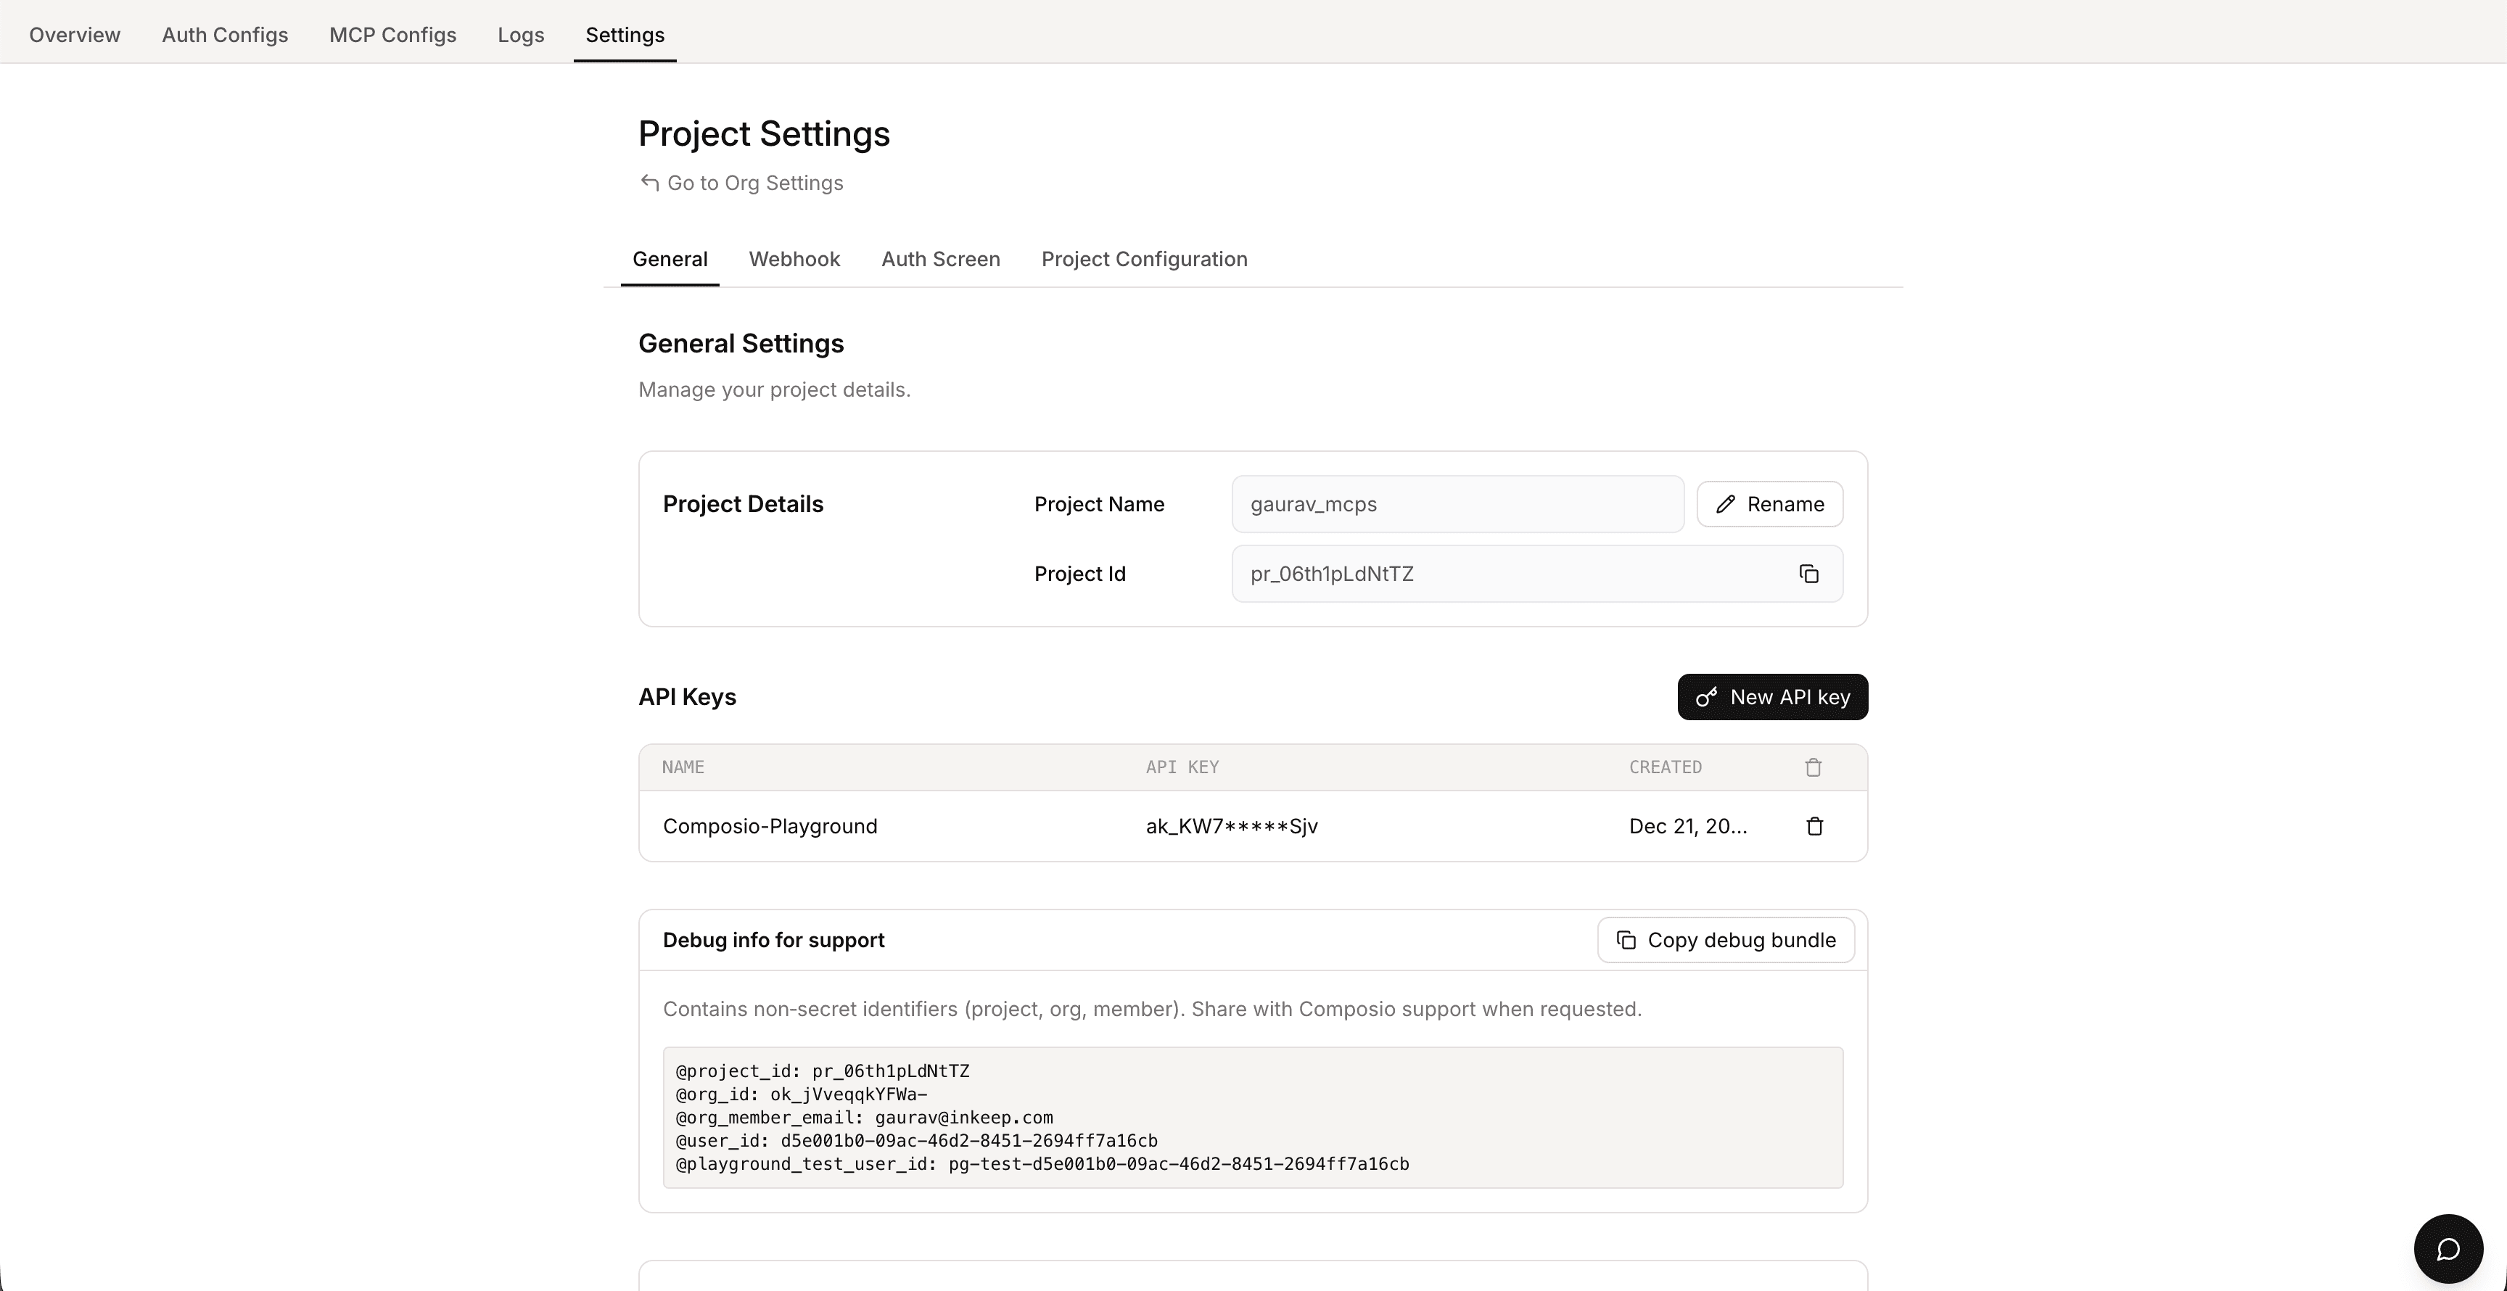Open the Logs section
The height and width of the screenshot is (1291, 2507).
pyautogui.click(x=521, y=34)
